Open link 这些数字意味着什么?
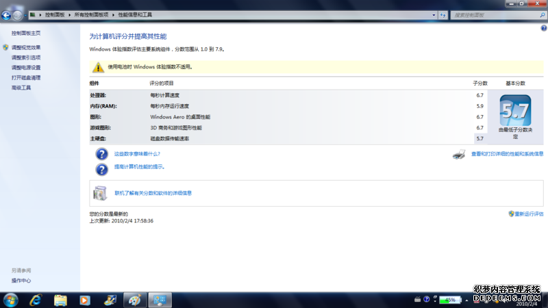548x308 pixels. 137,154
